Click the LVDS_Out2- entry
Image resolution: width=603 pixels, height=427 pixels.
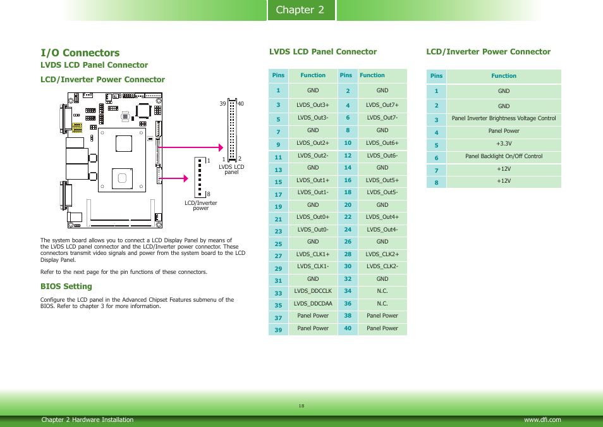click(313, 156)
